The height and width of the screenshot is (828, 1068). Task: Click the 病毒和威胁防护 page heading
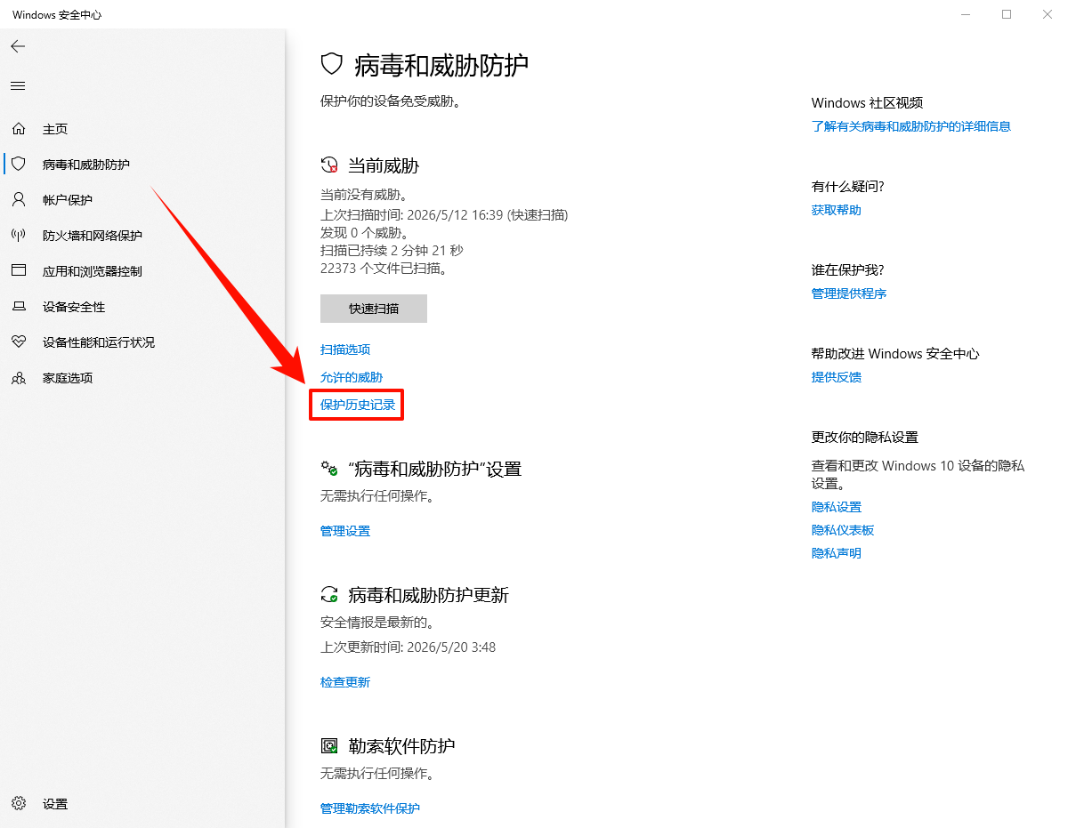click(441, 65)
